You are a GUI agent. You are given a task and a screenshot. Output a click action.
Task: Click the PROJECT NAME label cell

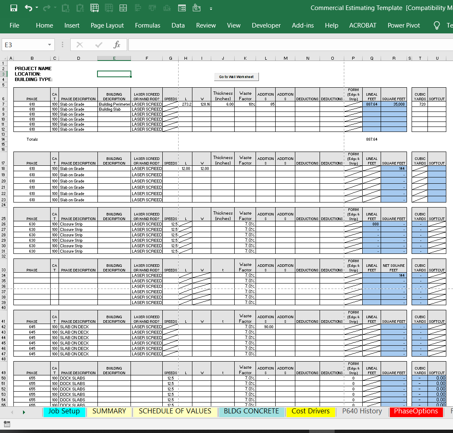tap(33, 68)
